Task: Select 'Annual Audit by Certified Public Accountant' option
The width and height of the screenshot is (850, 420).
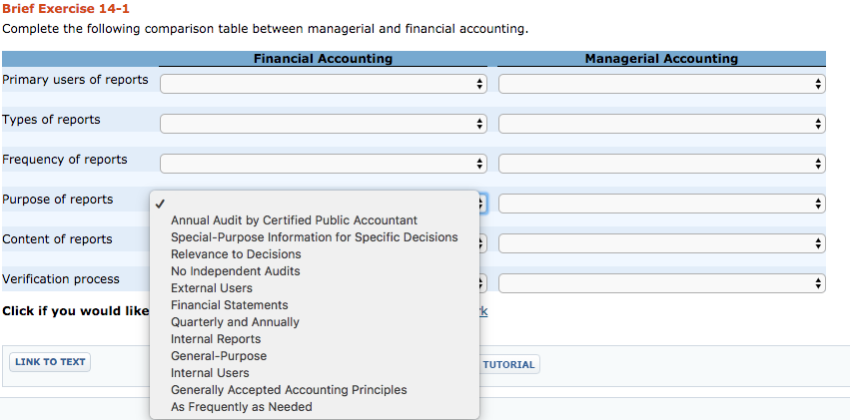Action: (294, 220)
